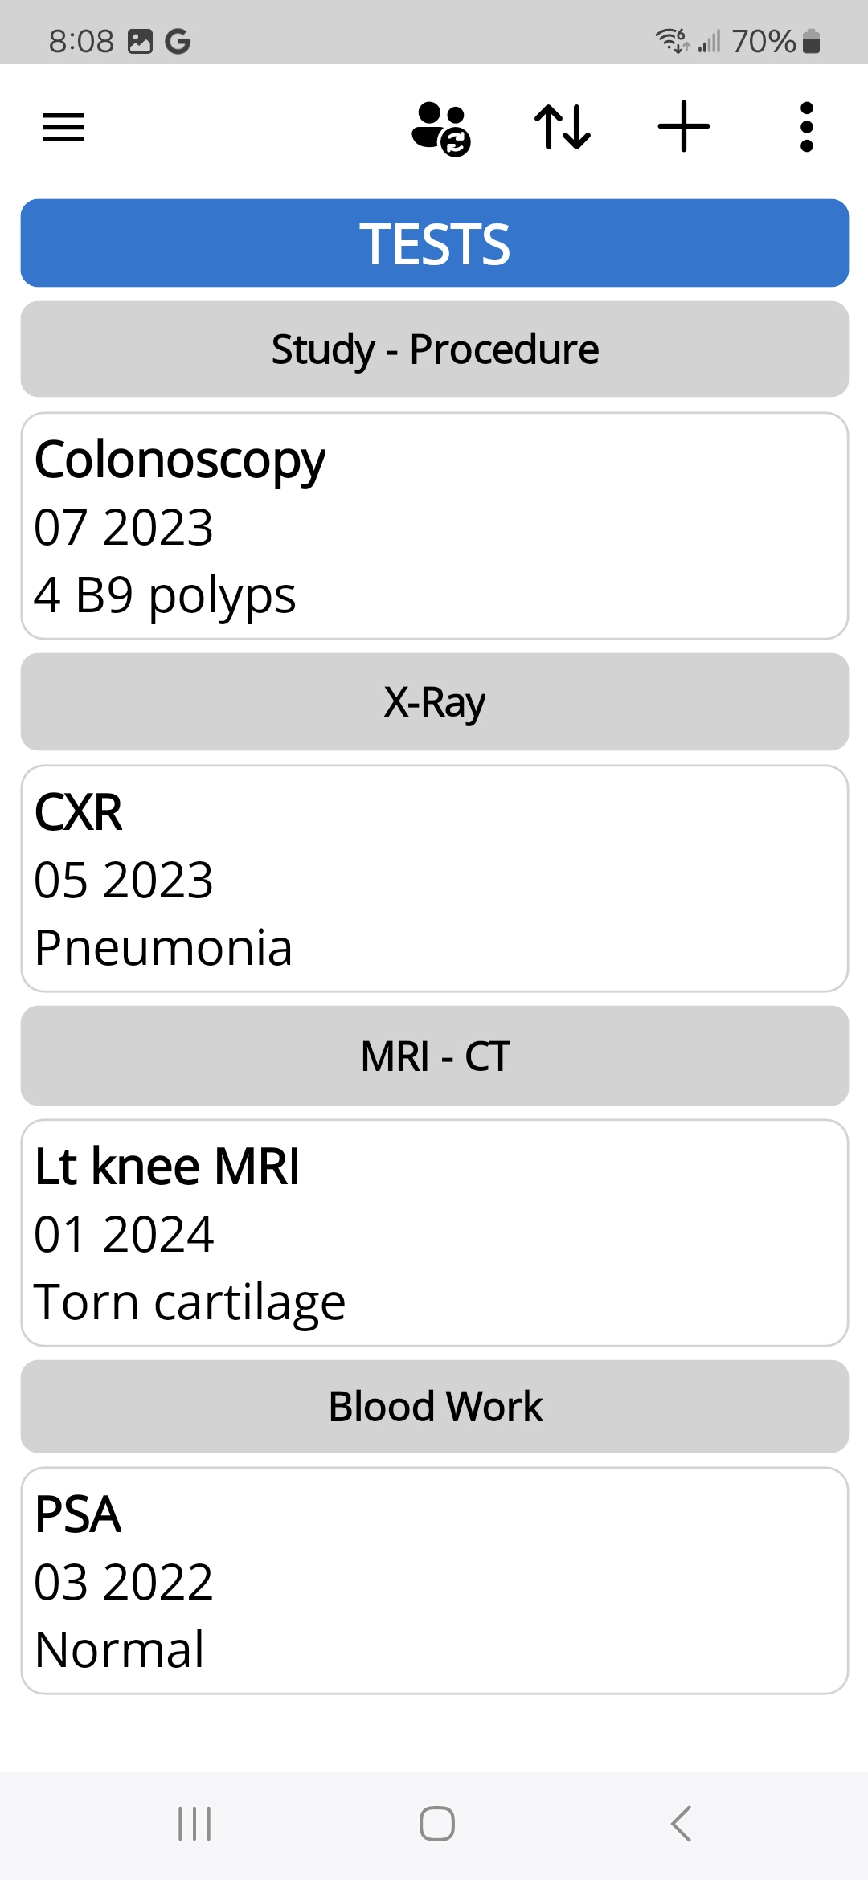Tap the Wi-Fi status icon

click(x=672, y=39)
